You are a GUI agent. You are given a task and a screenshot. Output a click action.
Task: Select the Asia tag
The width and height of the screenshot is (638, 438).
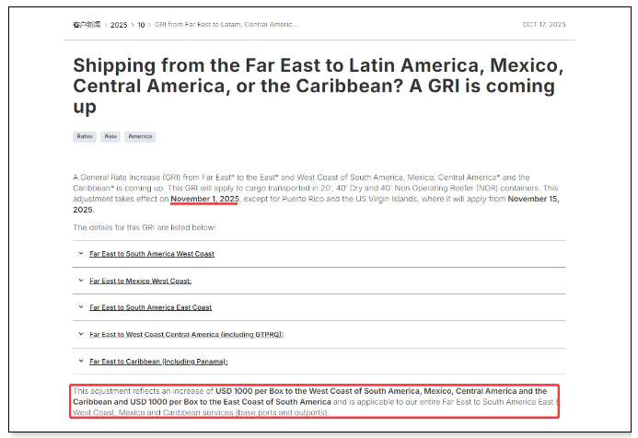(110, 136)
